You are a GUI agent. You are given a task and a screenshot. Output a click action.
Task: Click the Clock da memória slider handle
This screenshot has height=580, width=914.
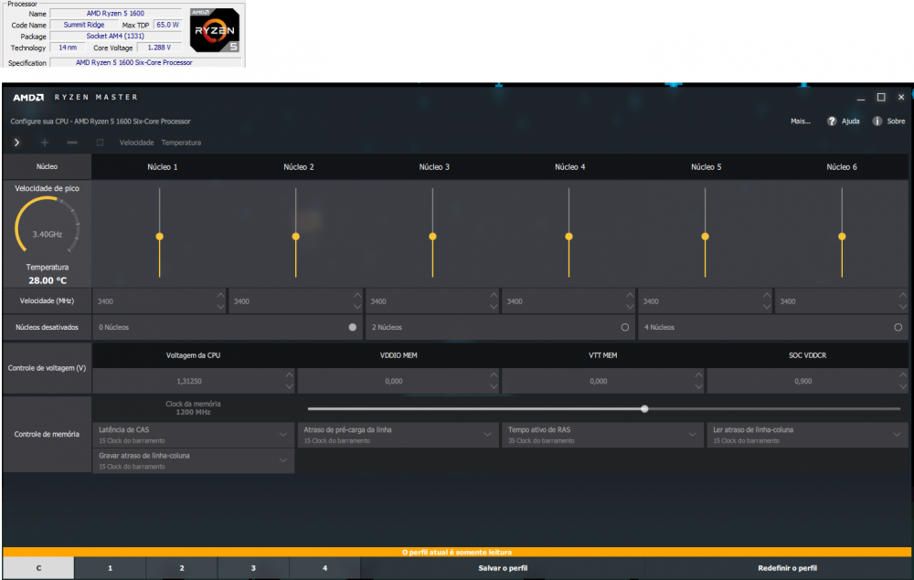[x=645, y=409]
